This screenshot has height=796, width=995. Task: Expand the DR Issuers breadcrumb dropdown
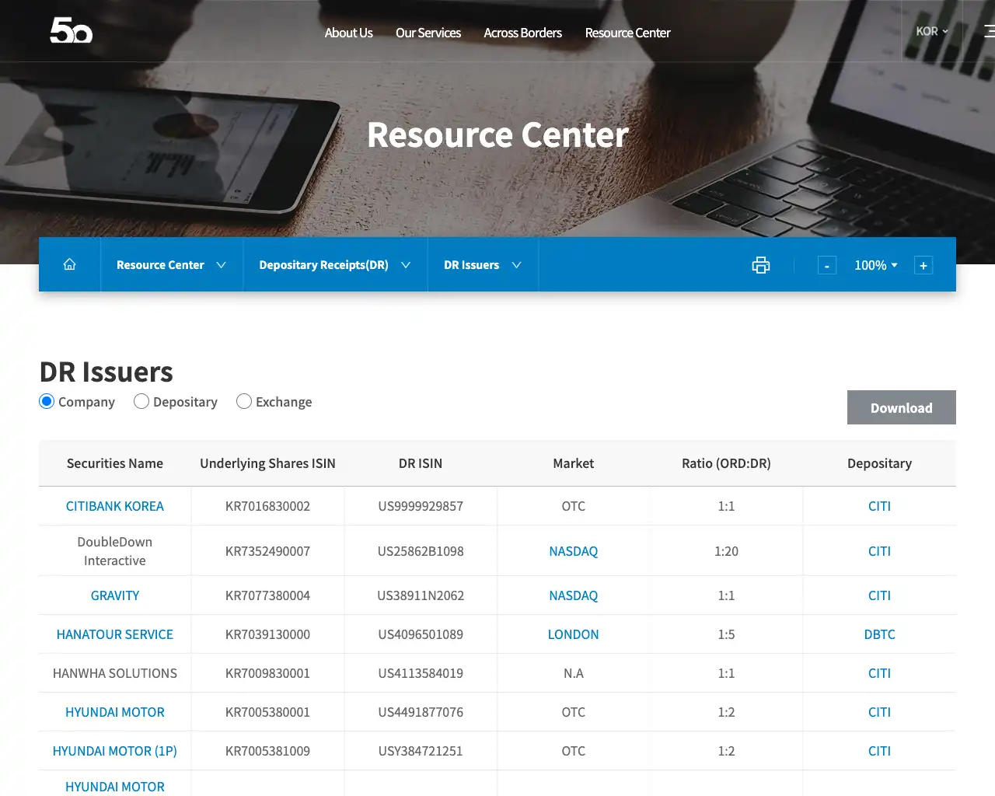pyautogui.click(x=482, y=264)
